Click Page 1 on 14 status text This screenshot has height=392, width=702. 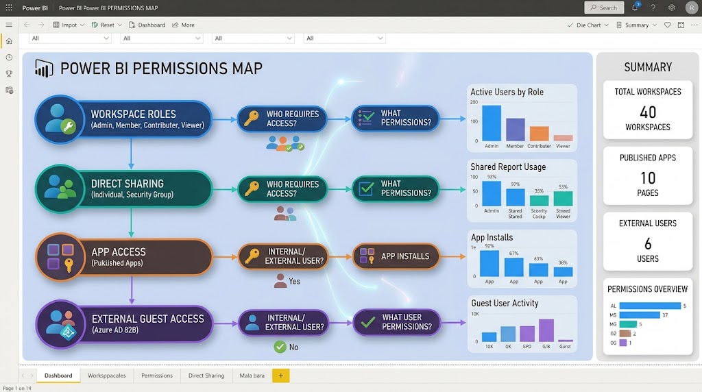point(17,388)
